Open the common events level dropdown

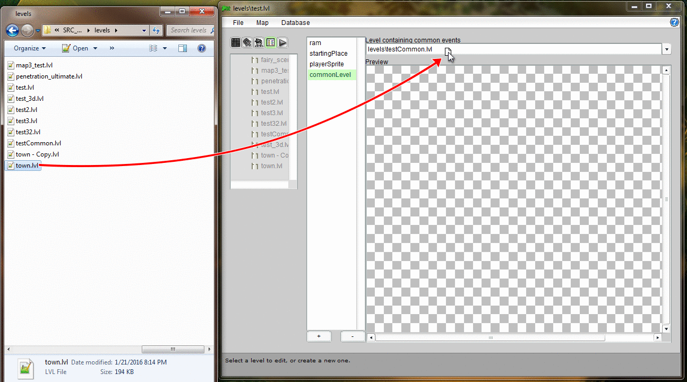[x=666, y=49]
